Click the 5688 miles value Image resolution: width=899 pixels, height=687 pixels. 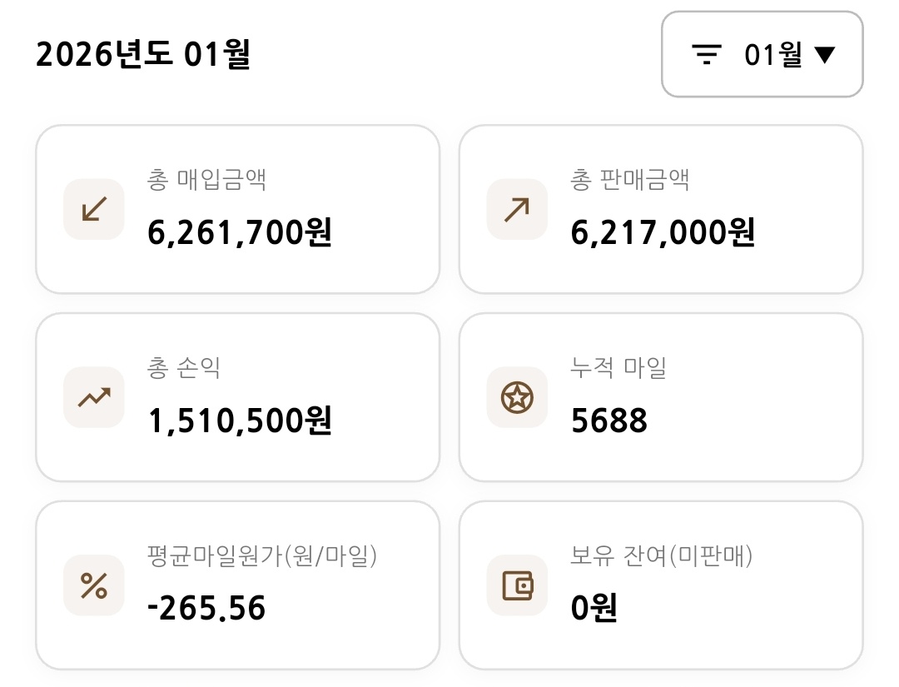[x=609, y=421]
